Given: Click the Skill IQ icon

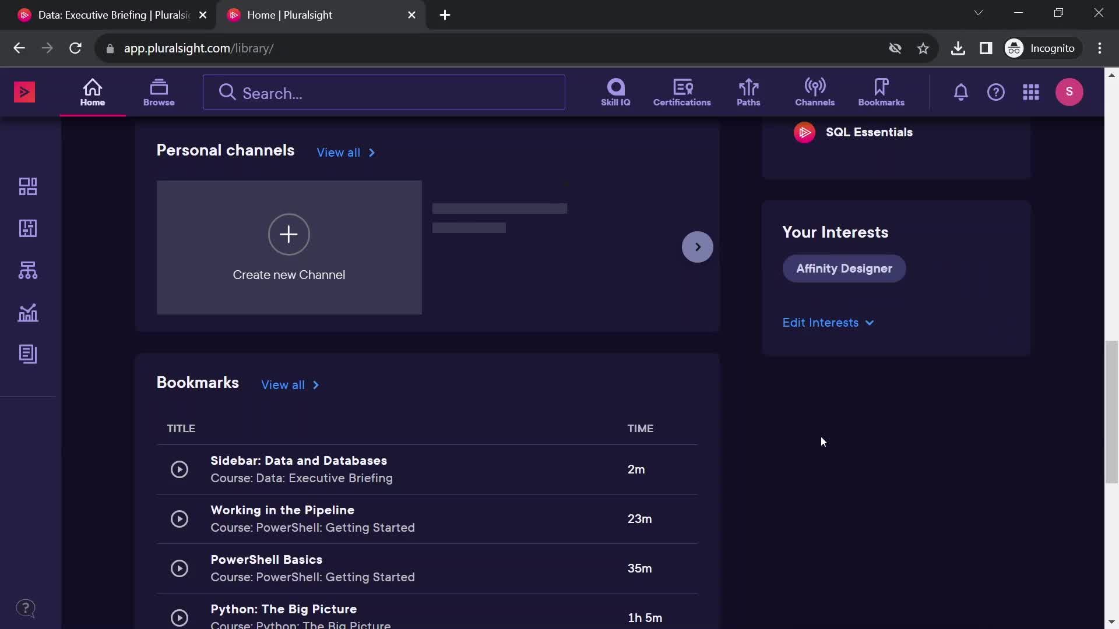Looking at the screenshot, I should (615, 91).
